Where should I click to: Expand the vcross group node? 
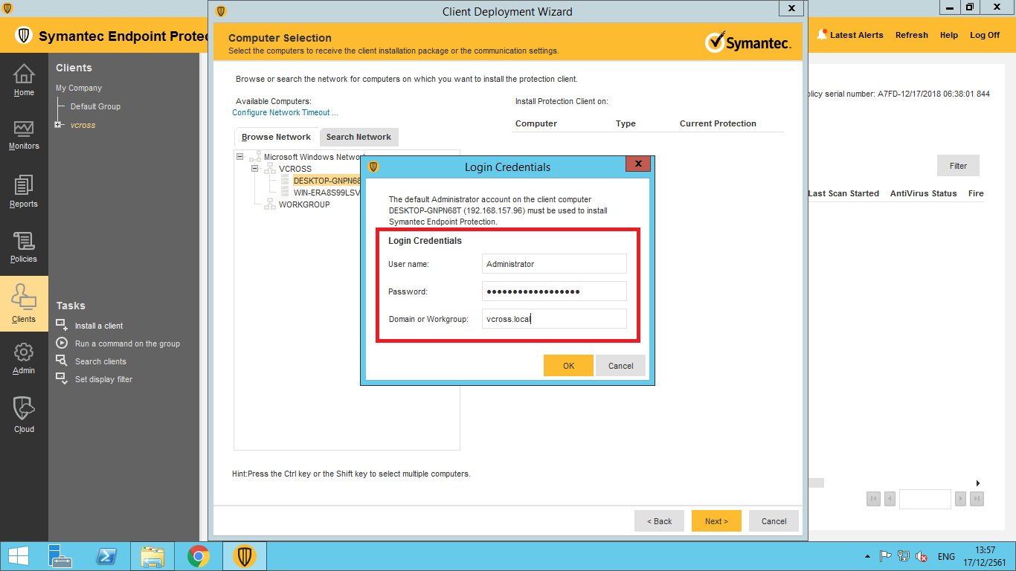tap(58, 125)
